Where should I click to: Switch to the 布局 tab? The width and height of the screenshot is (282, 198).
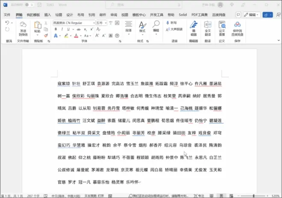tap(81, 15)
